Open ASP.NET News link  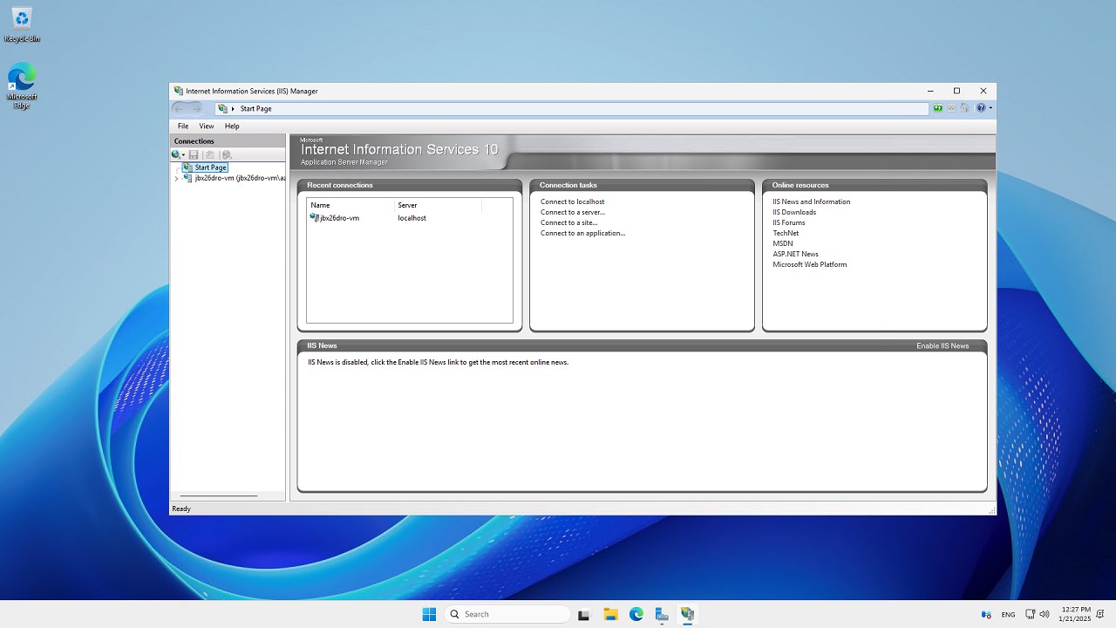[796, 254]
